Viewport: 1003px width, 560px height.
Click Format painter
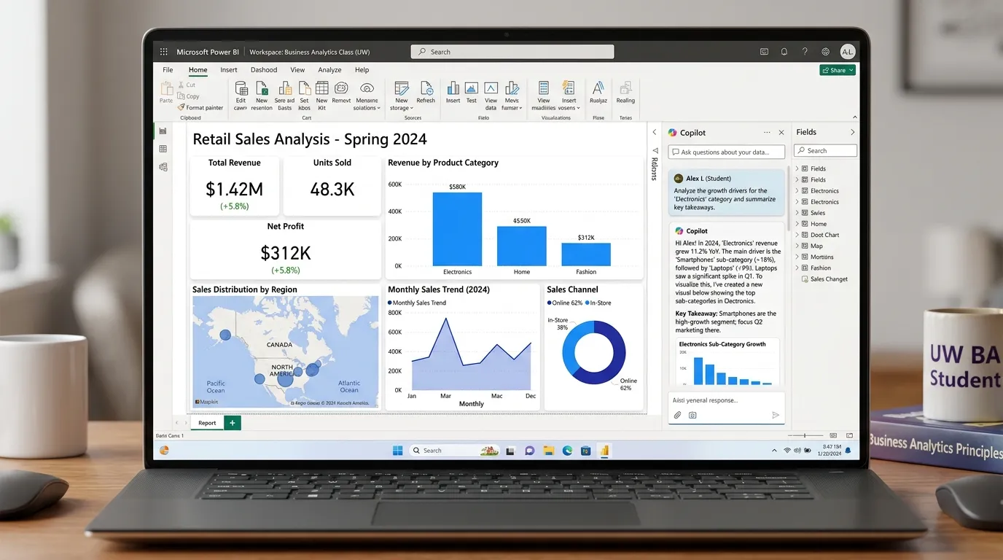click(x=200, y=107)
